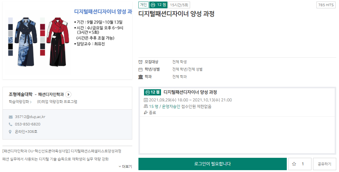Viewport: 339px width, 172px height.
Task: Click the alarm clock icon beside 모집대상
Action: [x=141, y=62]
